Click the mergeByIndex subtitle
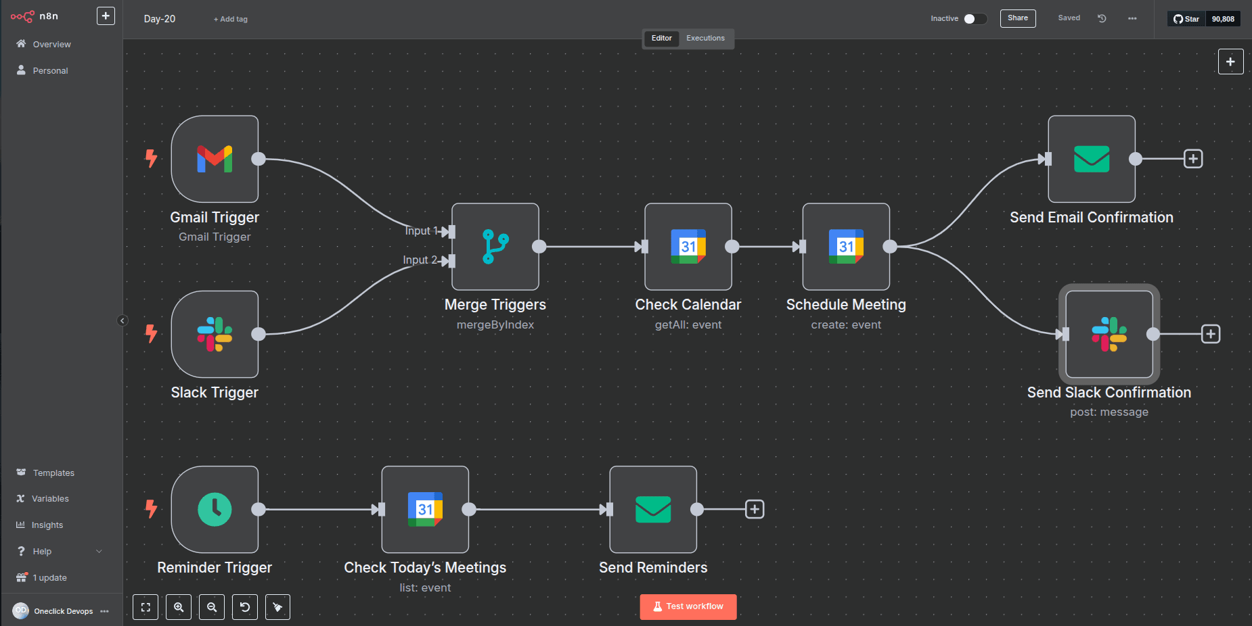Screen dimensions: 1252x626 tap(495, 325)
